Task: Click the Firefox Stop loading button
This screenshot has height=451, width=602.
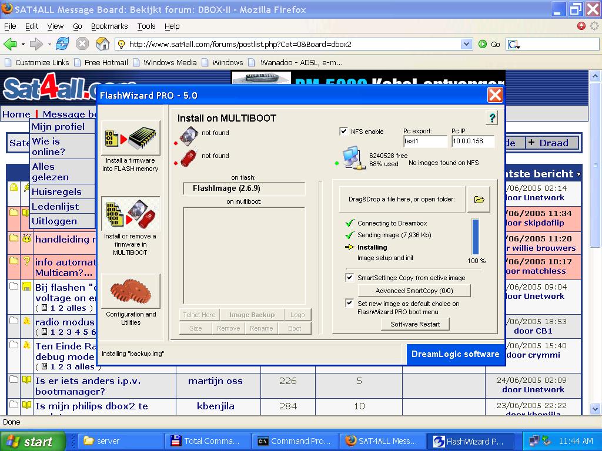Action: coord(82,44)
